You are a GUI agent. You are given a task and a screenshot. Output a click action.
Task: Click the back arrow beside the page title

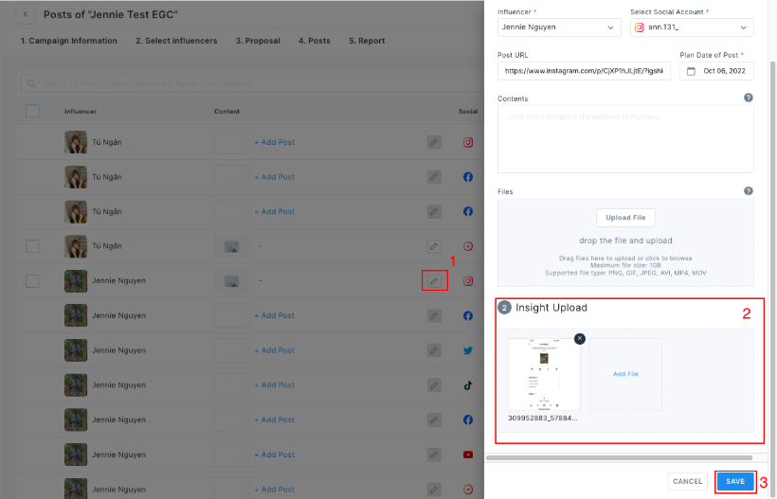(x=25, y=14)
